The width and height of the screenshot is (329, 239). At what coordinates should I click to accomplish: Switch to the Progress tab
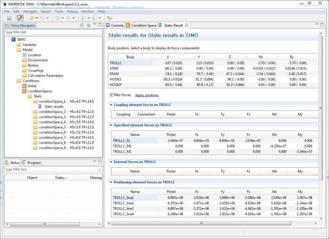pos(34,162)
